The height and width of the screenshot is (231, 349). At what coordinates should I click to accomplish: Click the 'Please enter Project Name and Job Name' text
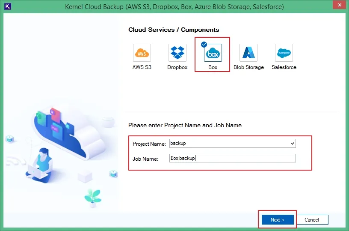pos(185,125)
